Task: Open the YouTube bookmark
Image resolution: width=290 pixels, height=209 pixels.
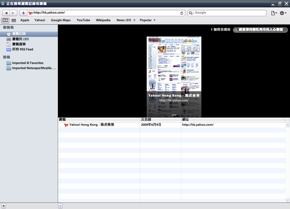Action: (83, 20)
